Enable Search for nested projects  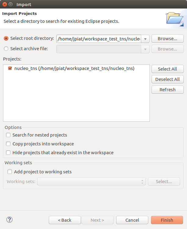tap(9, 135)
